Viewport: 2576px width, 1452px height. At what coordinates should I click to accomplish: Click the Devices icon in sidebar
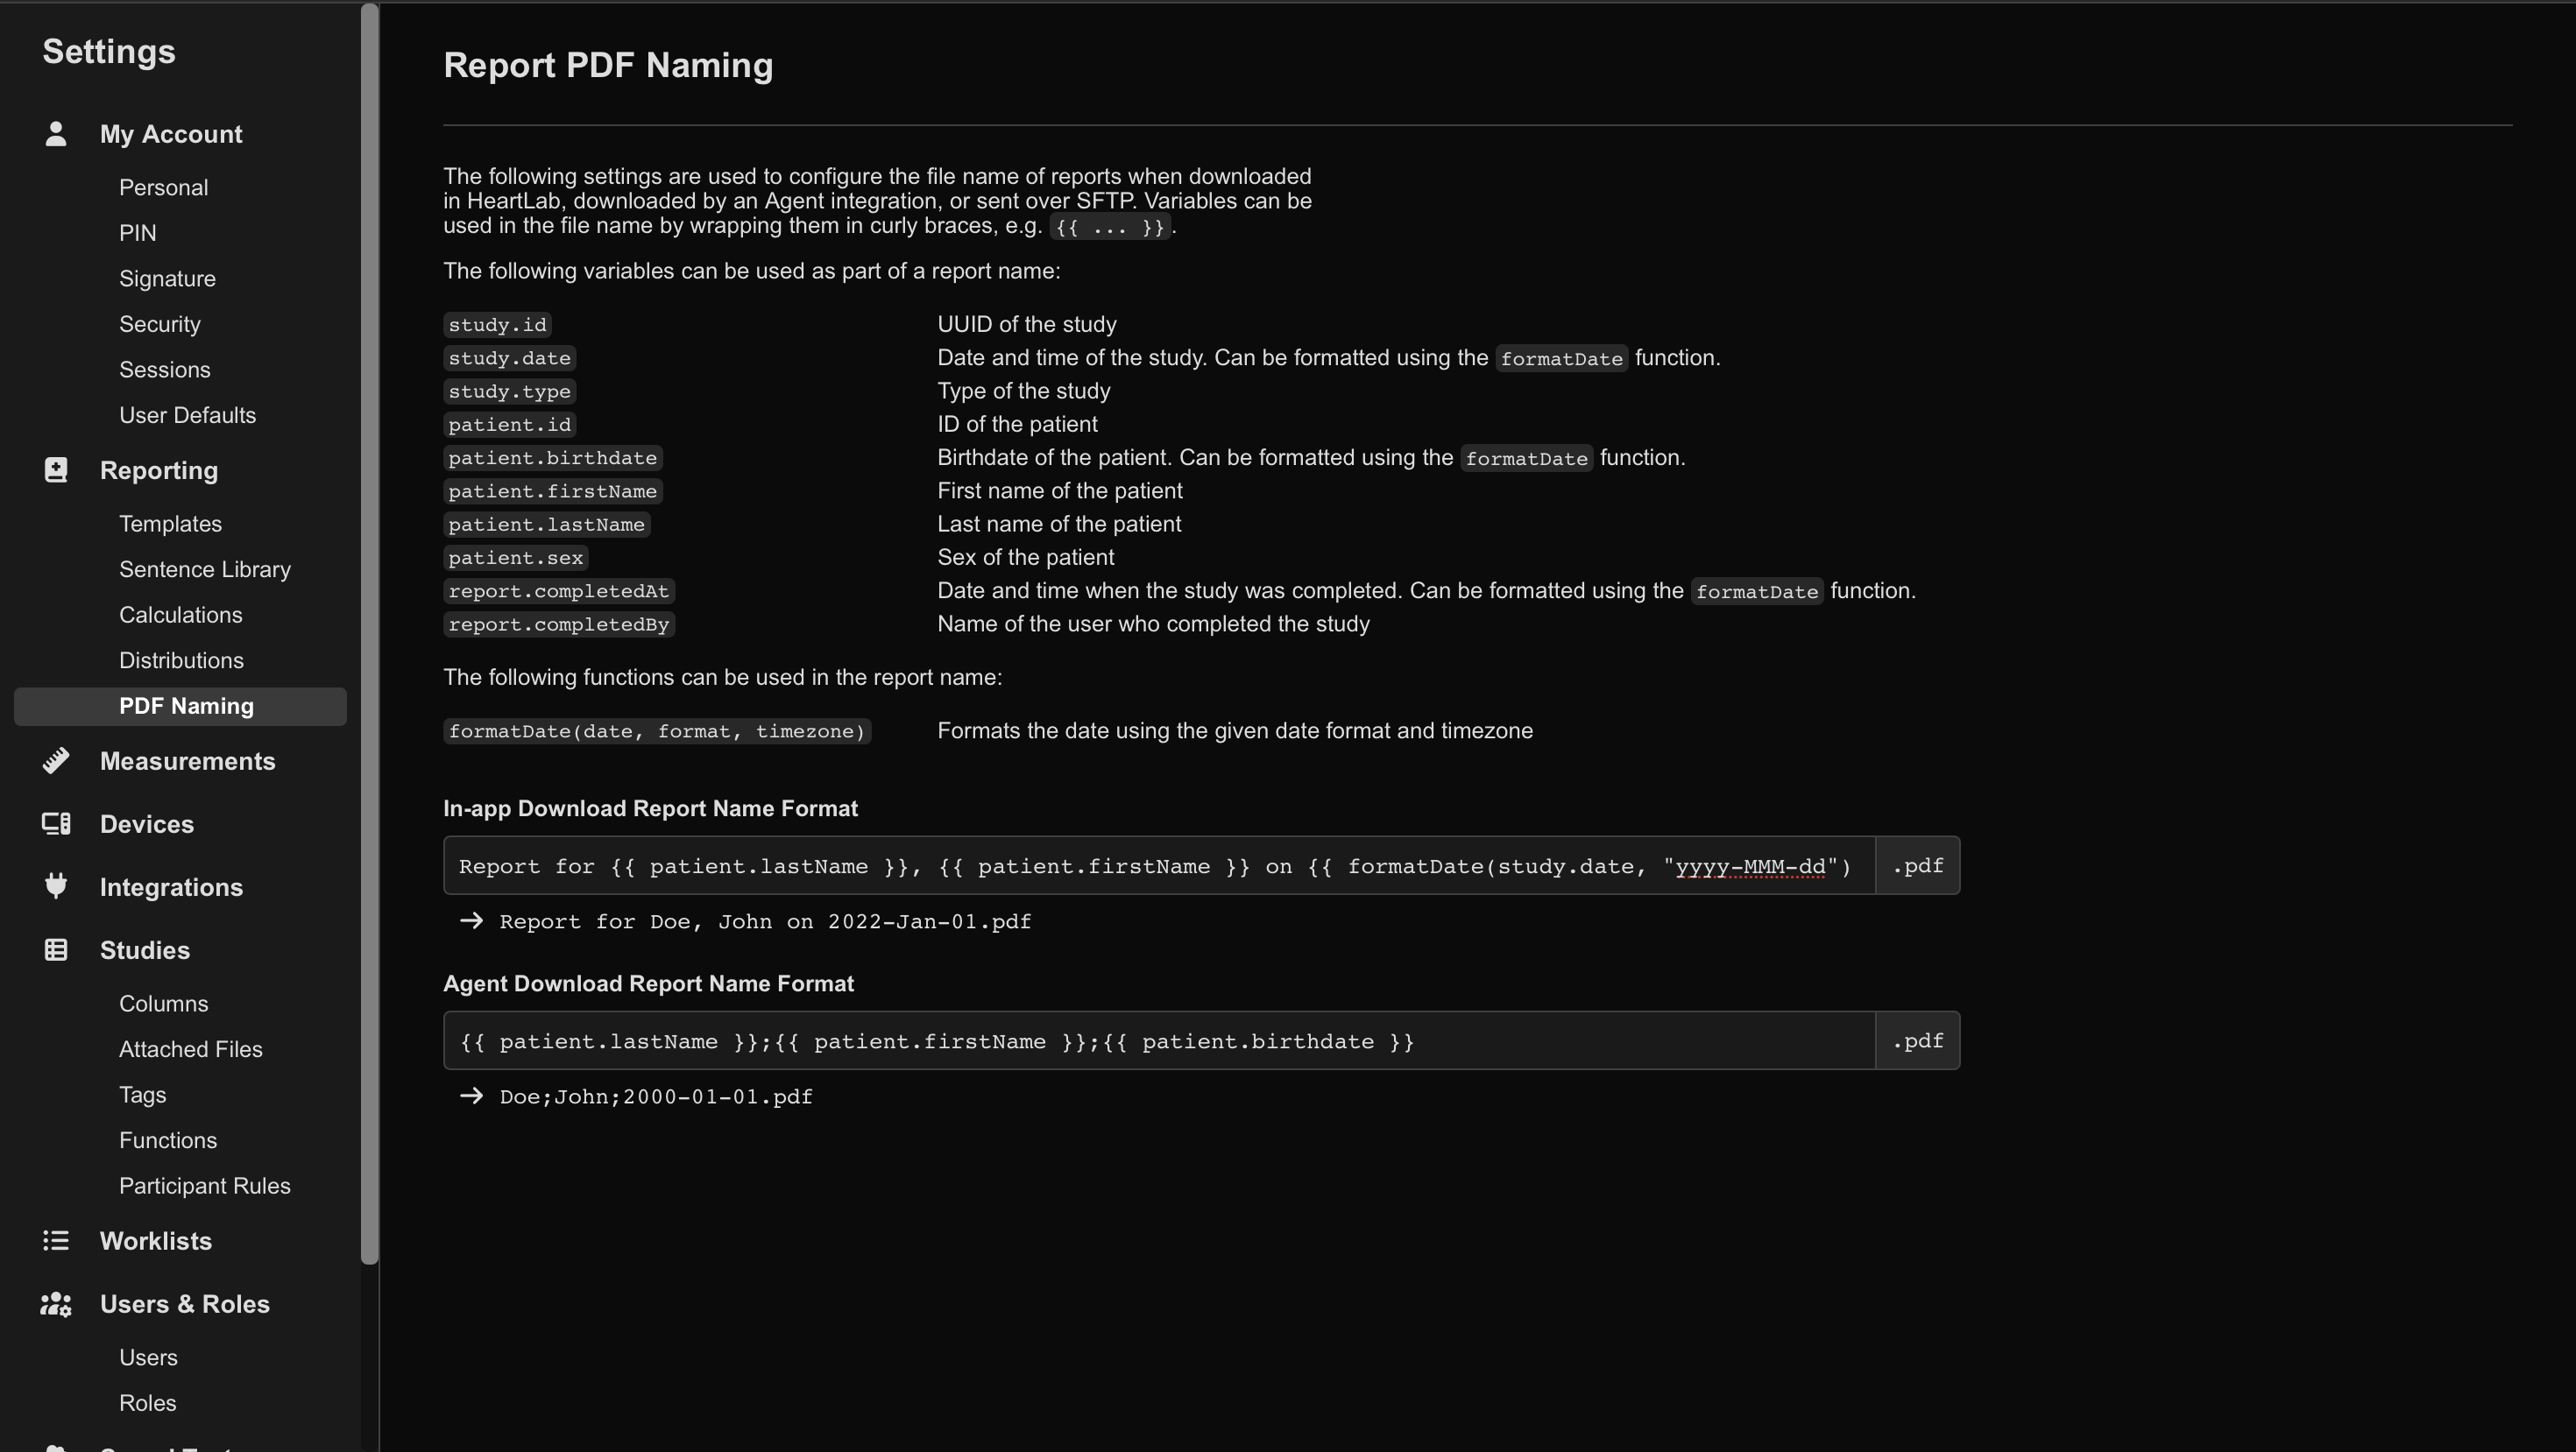coord(56,823)
